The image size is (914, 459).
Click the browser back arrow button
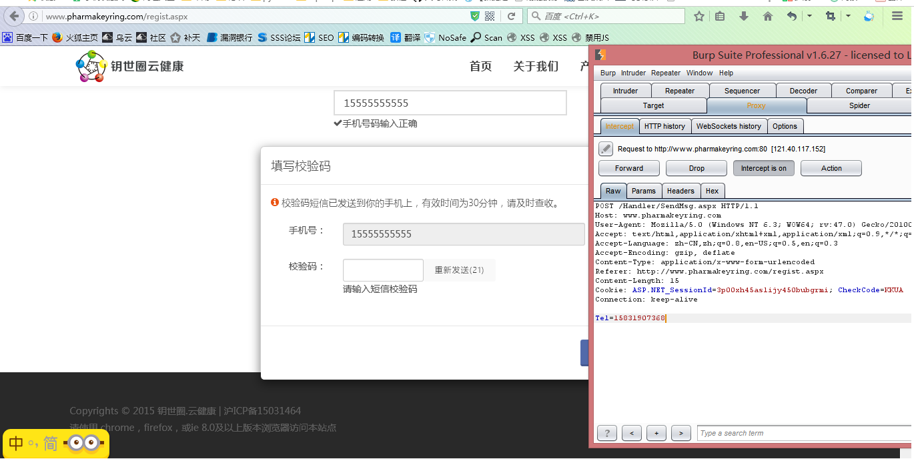coord(14,16)
